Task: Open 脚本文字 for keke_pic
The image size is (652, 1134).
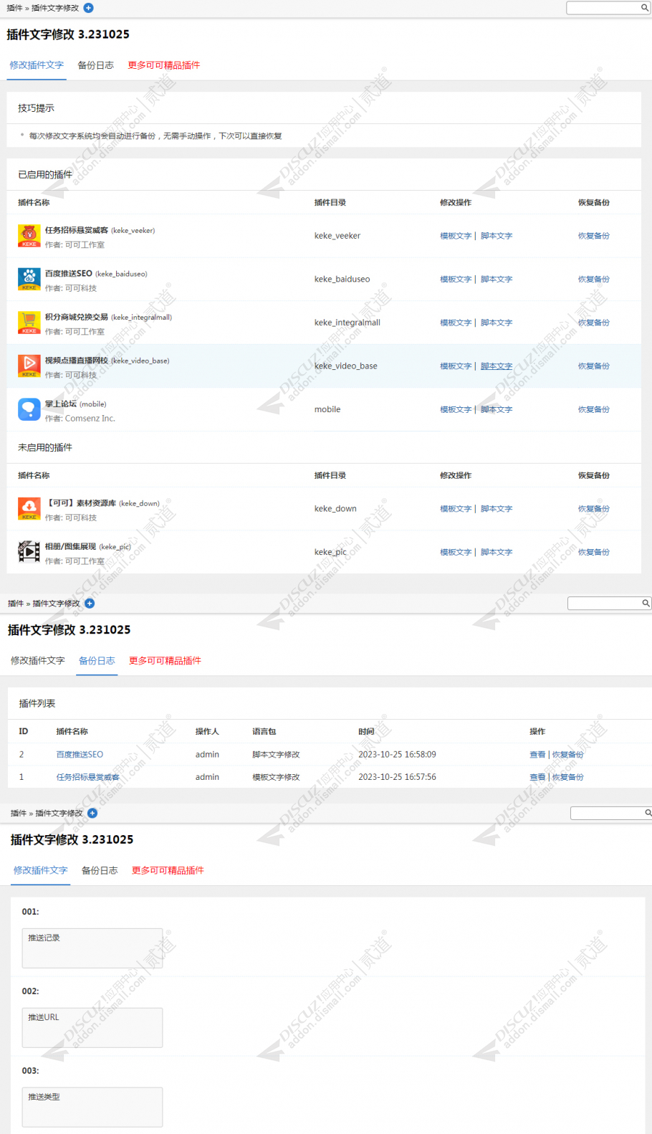Action: [x=497, y=552]
